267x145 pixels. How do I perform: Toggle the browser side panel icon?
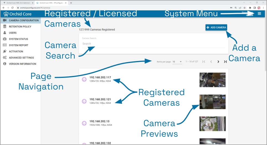(255, 8)
